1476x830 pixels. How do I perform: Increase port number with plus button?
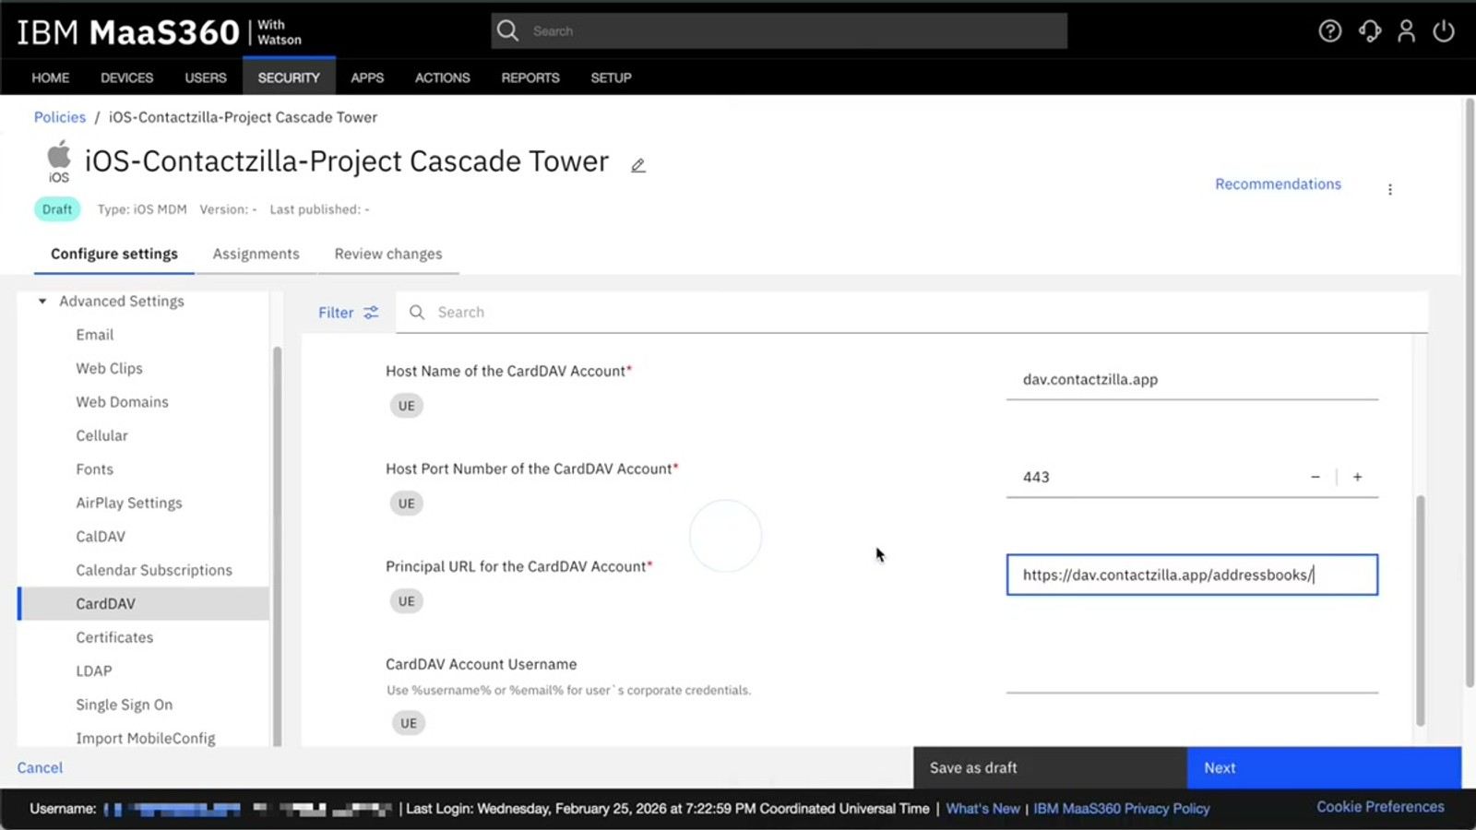click(x=1357, y=477)
